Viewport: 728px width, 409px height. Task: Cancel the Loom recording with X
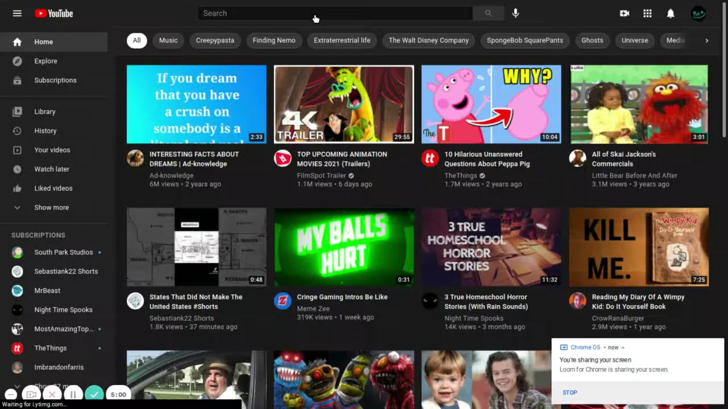click(52, 394)
